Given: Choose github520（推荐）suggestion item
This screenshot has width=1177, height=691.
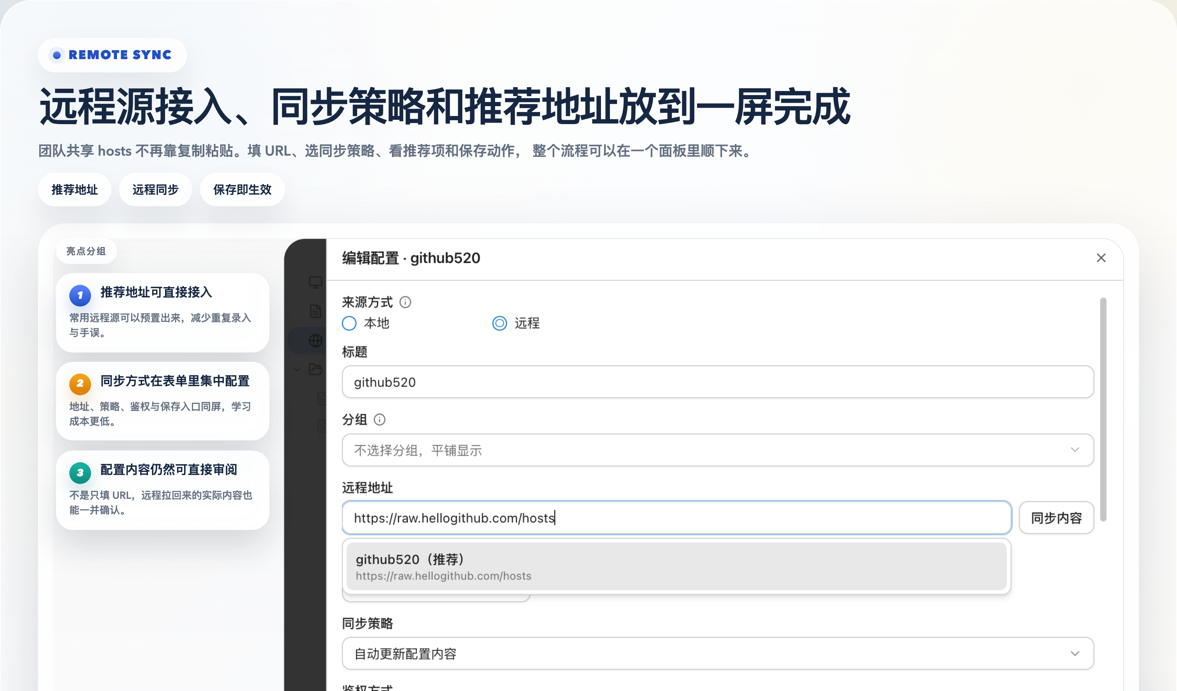Looking at the screenshot, I should (676, 566).
